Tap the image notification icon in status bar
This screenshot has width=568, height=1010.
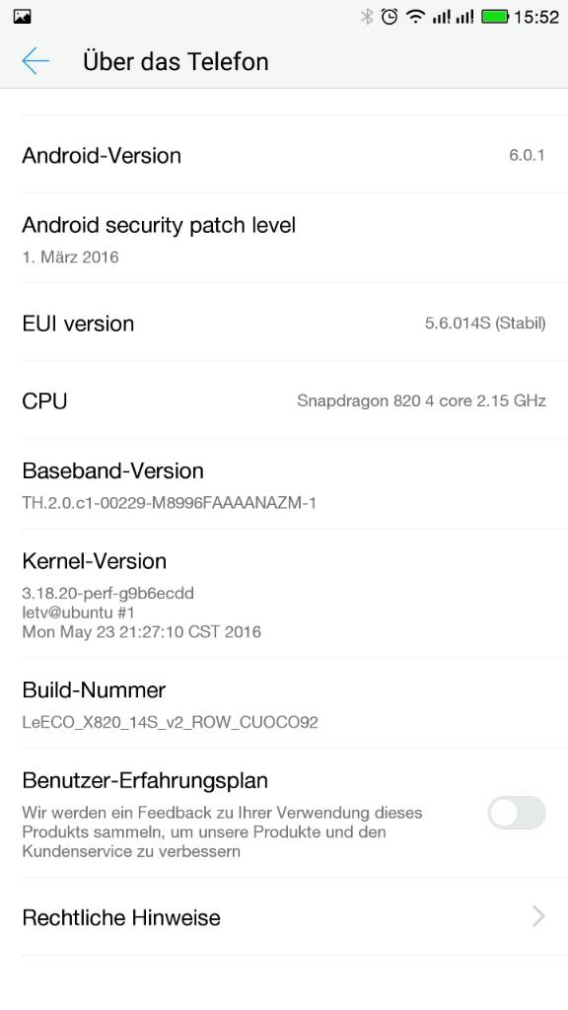pyautogui.click(x=22, y=16)
